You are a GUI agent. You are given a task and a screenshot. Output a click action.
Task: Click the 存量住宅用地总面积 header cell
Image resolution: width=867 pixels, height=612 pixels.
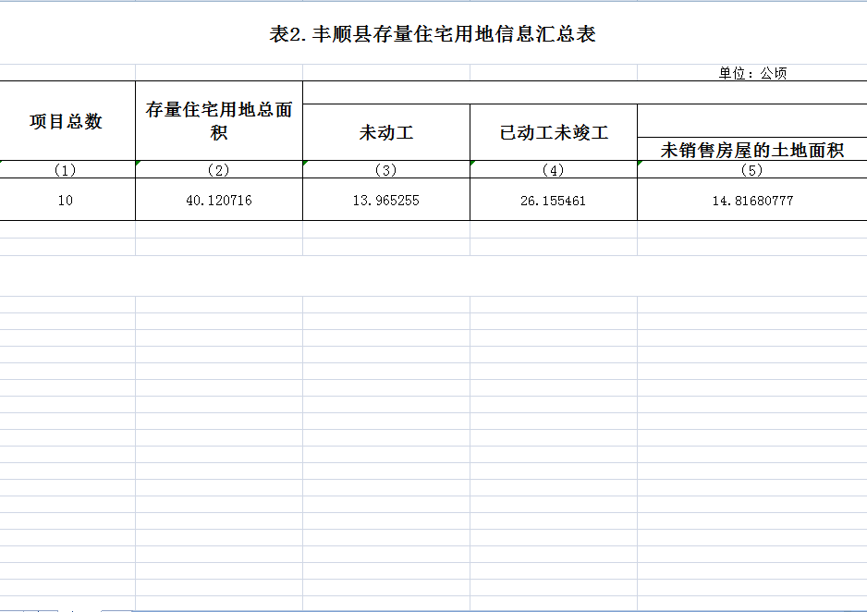click(x=219, y=121)
